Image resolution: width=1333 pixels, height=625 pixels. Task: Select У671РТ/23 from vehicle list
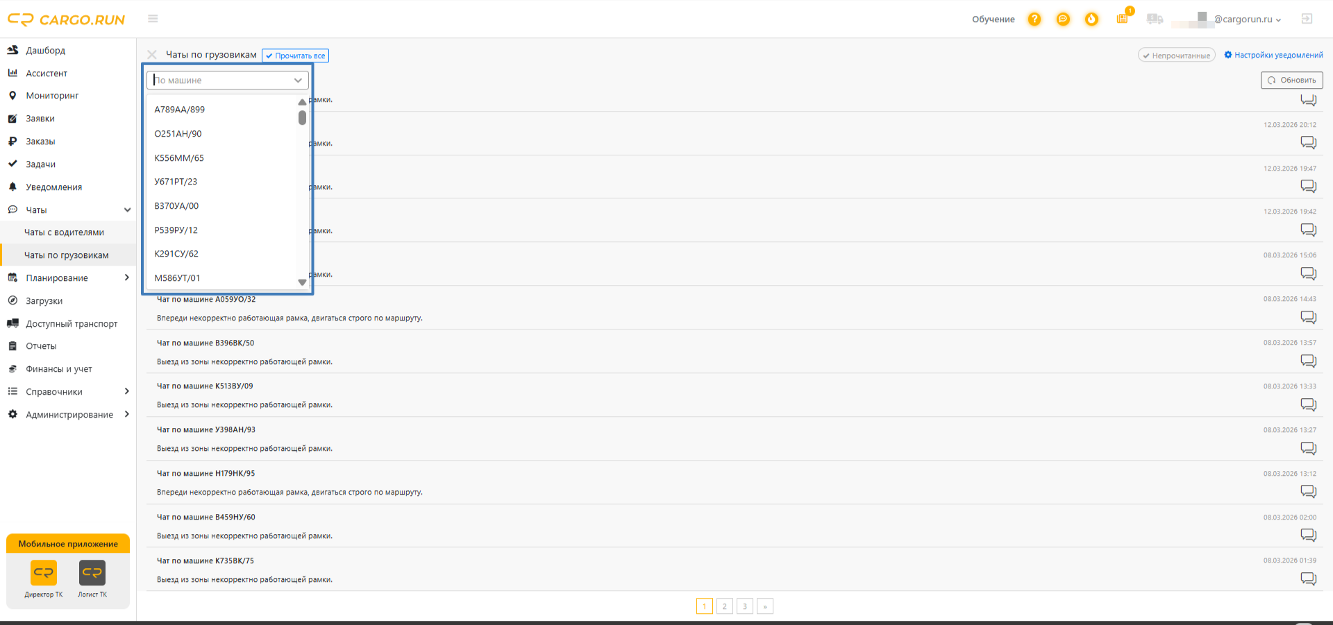(221, 182)
